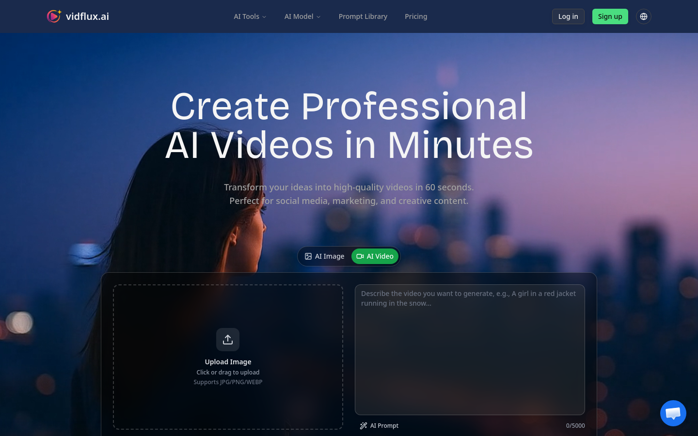The image size is (698, 436).
Task: Click the vidflux.ai brand name
Action: click(x=87, y=16)
